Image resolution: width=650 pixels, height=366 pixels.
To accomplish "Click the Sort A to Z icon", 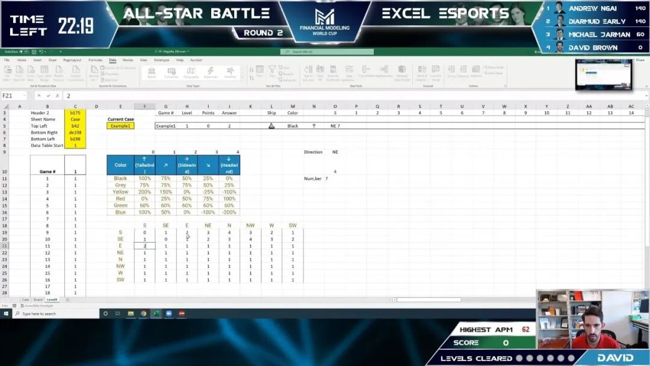I will (252, 69).
